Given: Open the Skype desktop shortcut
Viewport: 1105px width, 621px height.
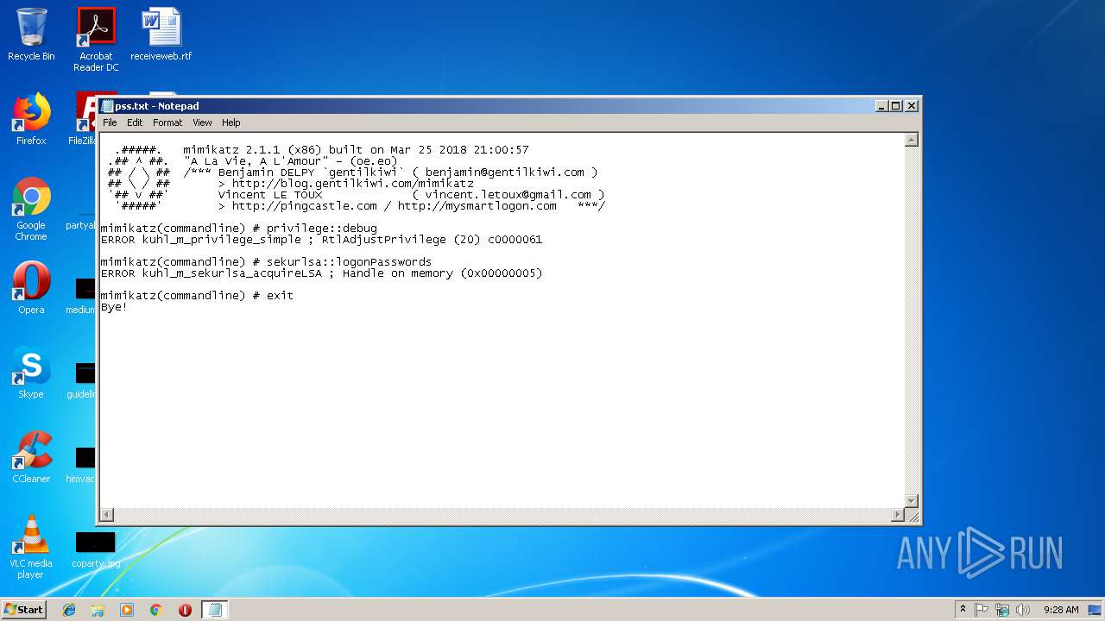Looking at the screenshot, I should tap(31, 373).
